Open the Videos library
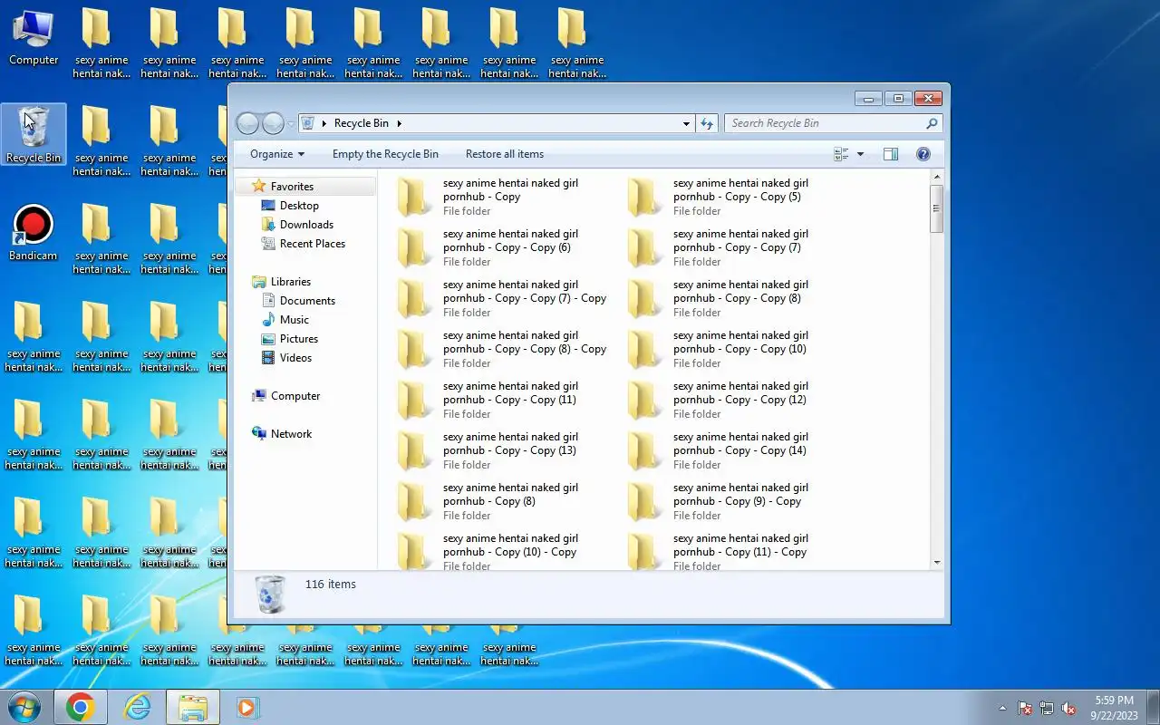 295,358
